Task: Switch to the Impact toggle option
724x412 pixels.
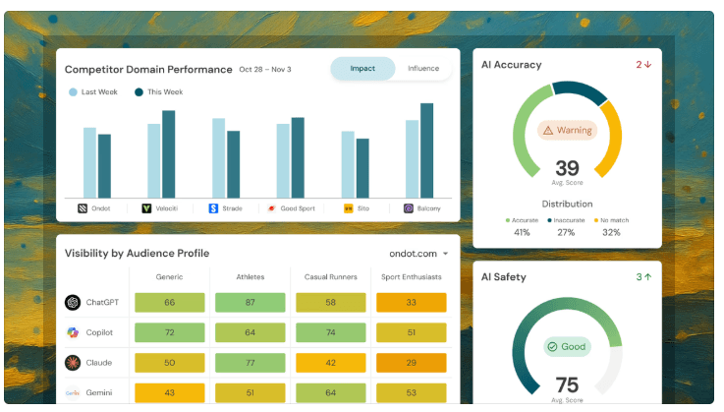Action: [x=362, y=69]
